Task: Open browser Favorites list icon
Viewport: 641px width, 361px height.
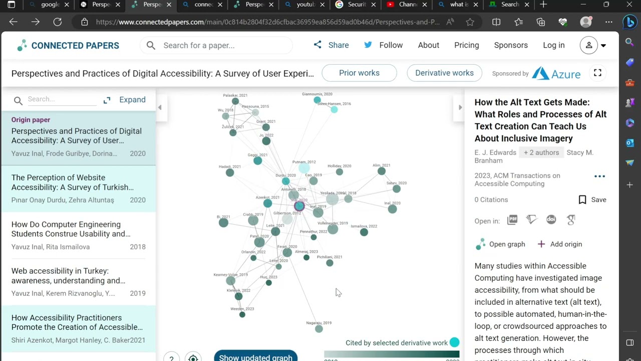Action: [x=518, y=22]
